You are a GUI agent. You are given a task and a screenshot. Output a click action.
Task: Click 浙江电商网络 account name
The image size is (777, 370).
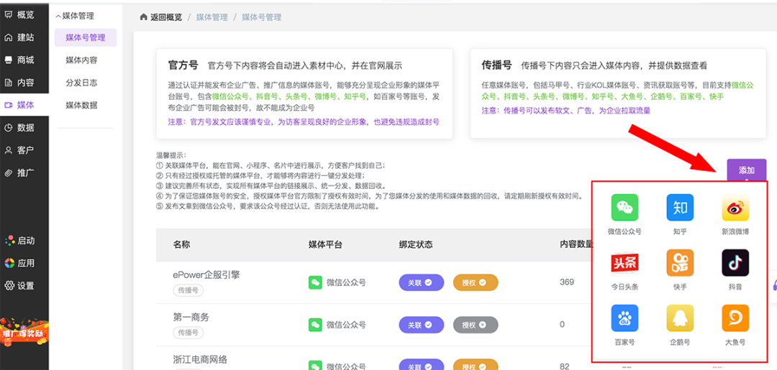[200, 359]
